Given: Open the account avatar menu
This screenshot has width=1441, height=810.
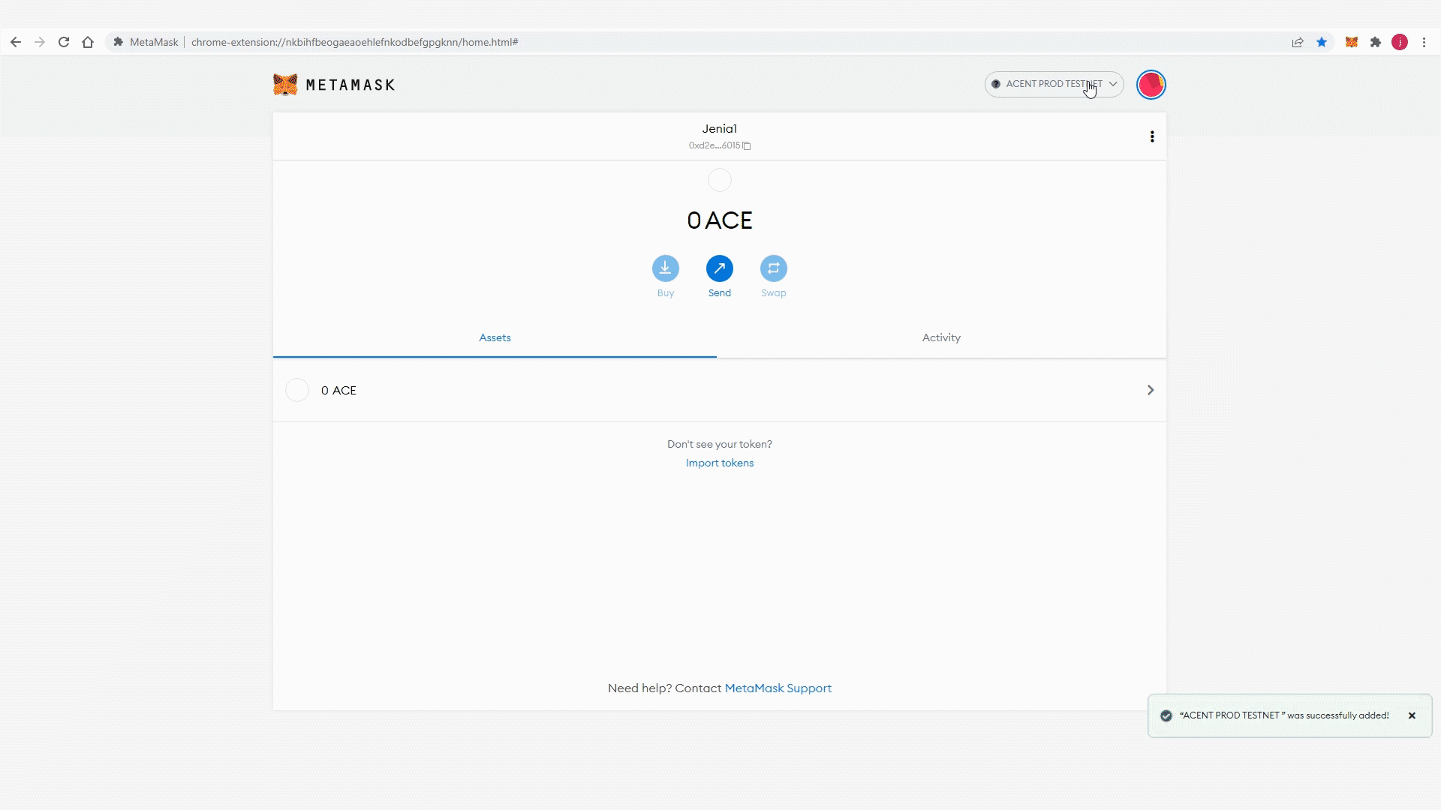Looking at the screenshot, I should point(1151,85).
